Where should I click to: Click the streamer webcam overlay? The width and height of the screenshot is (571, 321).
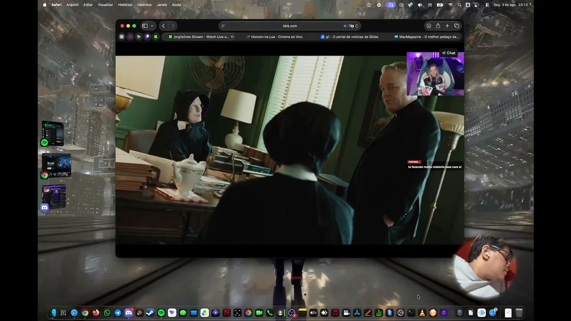tap(435, 74)
